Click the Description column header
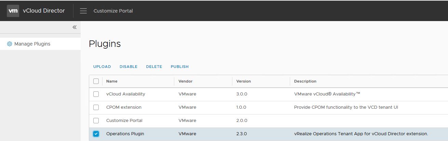Screen dimensions: 448x141 coord(305,81)
